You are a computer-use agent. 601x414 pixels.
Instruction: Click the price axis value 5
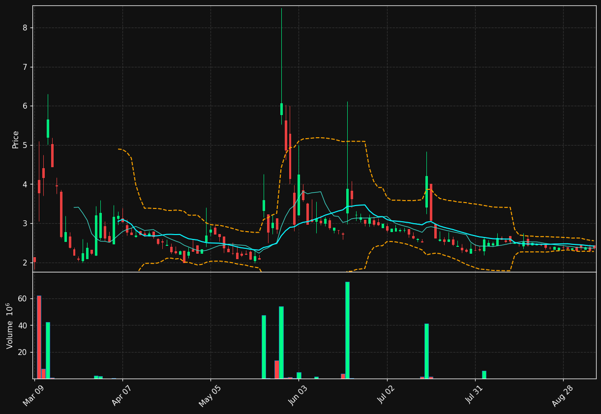[25, 145]
